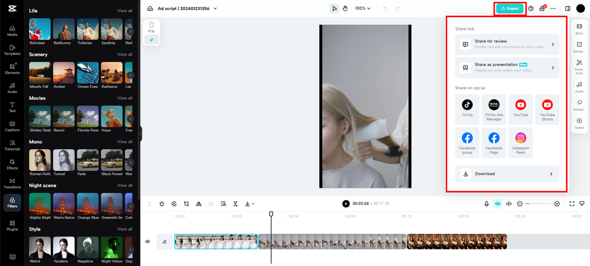Share to Facebook Page
The height and width of the screenshot is (266, 590).
click(x=494, y=143)
